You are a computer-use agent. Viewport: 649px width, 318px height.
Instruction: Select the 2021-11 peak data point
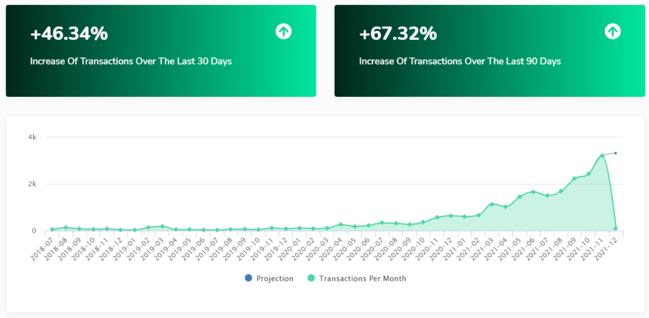[602, 155]
